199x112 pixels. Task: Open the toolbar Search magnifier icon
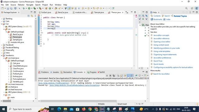[186, 8]
